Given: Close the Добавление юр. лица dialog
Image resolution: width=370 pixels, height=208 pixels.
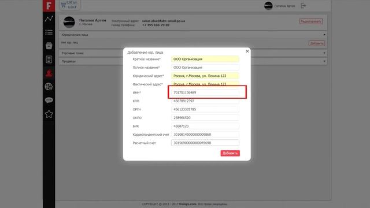Looking at the screenshot, I should (x=247, y=51).
